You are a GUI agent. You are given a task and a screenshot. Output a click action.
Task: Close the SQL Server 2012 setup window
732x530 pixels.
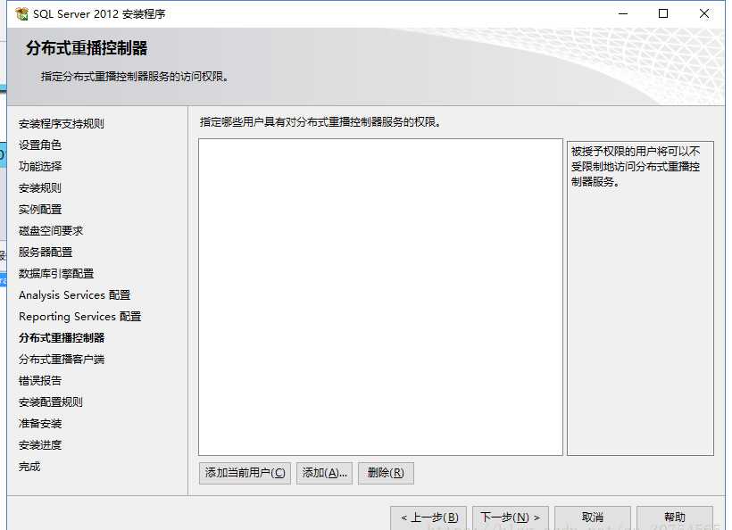(x=704, y=13)
